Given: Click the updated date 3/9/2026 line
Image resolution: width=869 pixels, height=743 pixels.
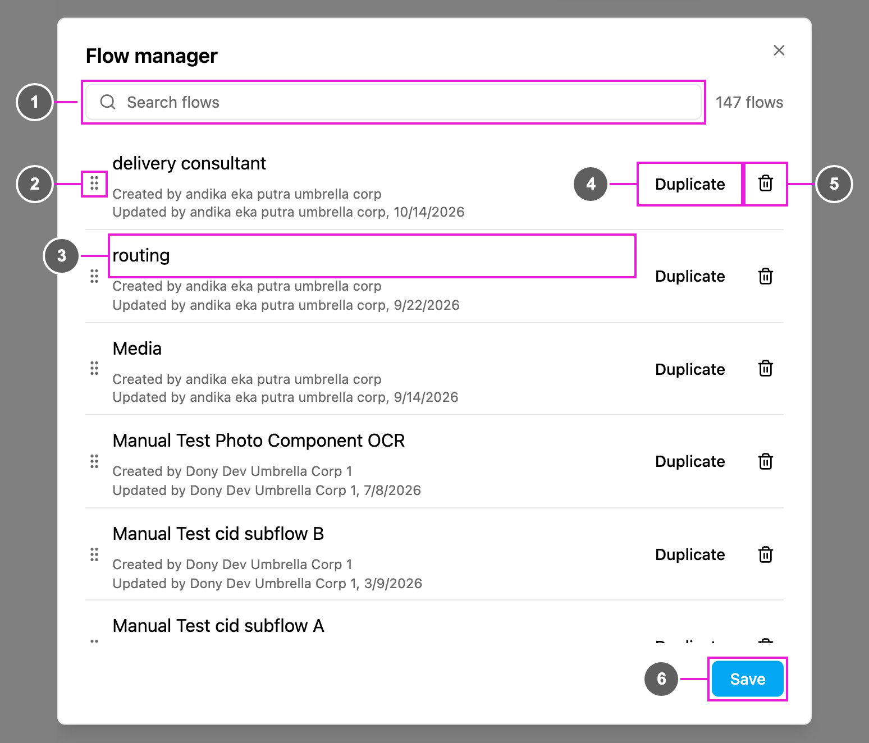Looking at the screenshot, I should click(x=267, y=584).
